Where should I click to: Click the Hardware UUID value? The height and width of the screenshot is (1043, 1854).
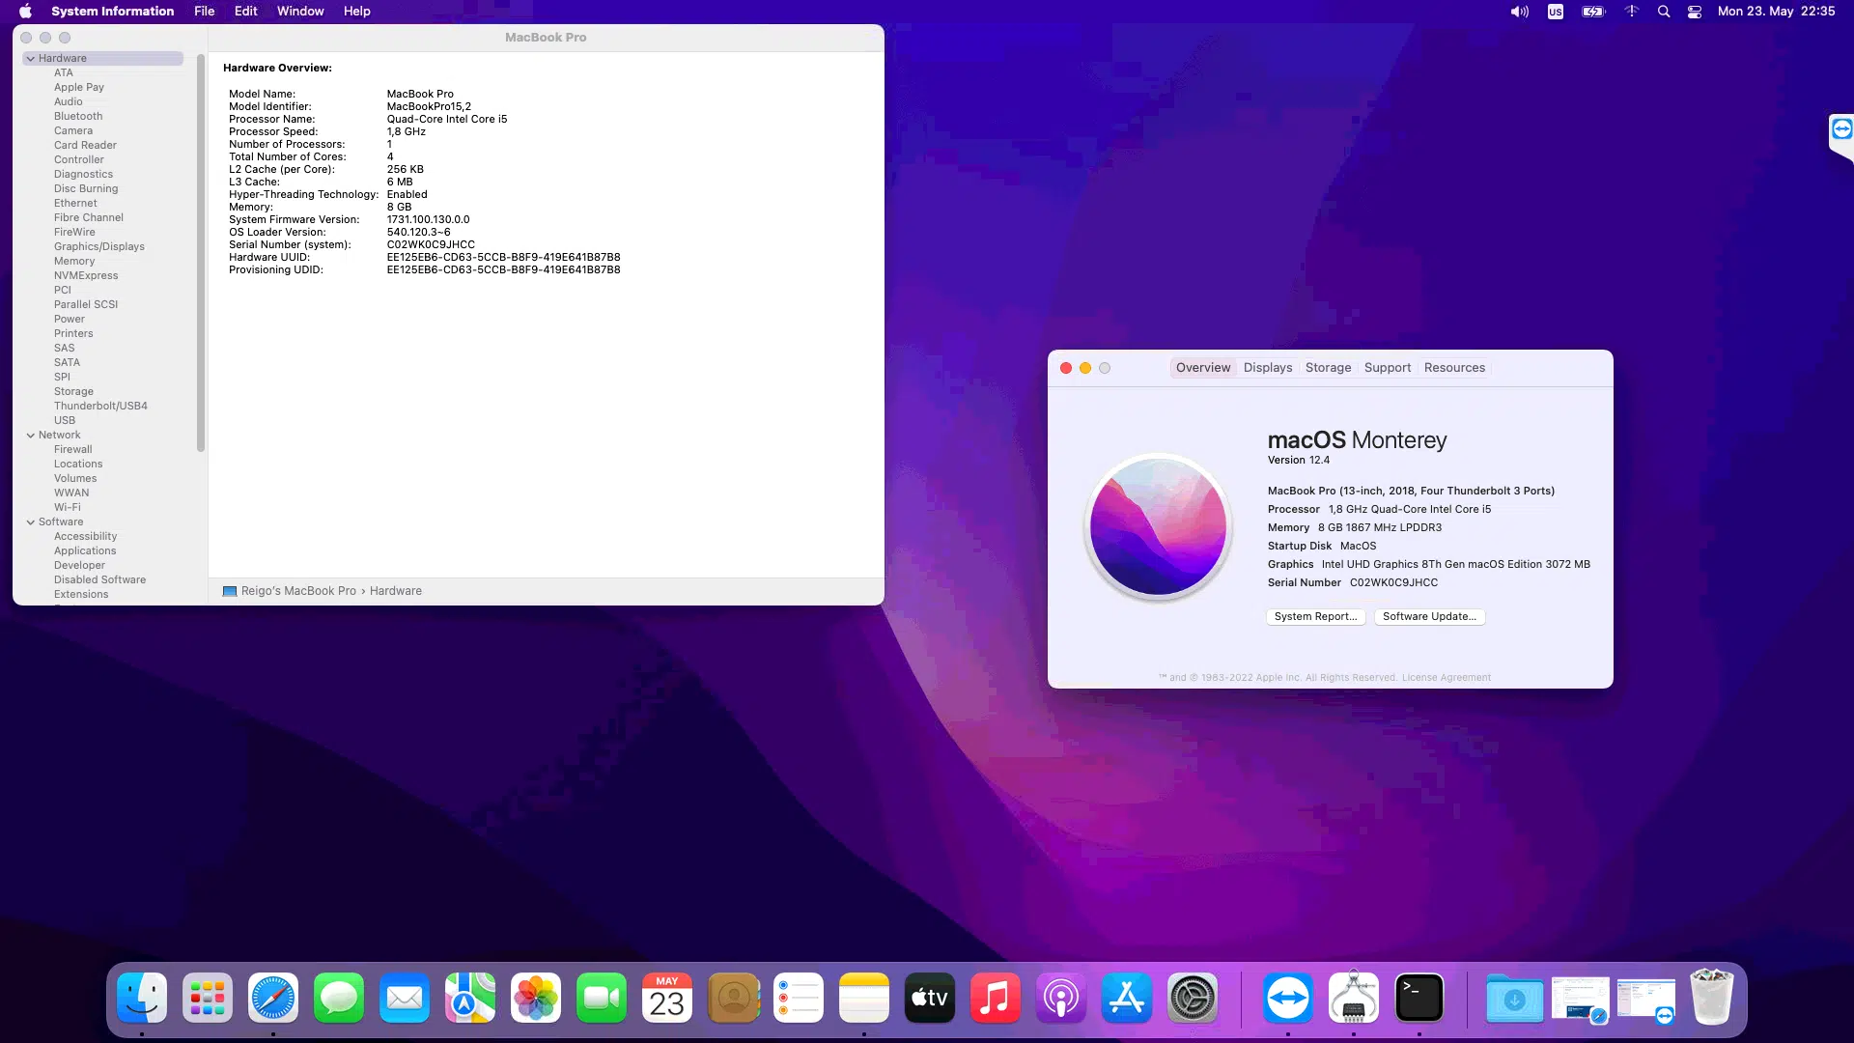[x=503, y=258]
